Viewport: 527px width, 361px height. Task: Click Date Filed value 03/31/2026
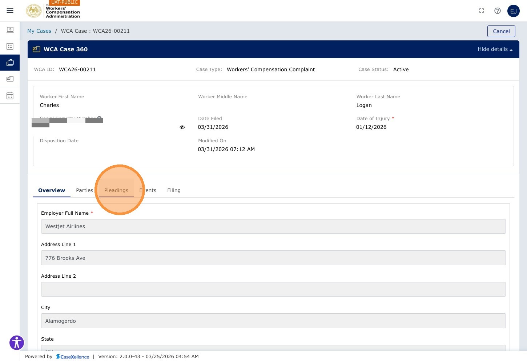tap(213, 127)
